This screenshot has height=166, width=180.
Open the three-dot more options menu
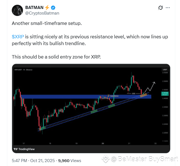coord(168,8)
